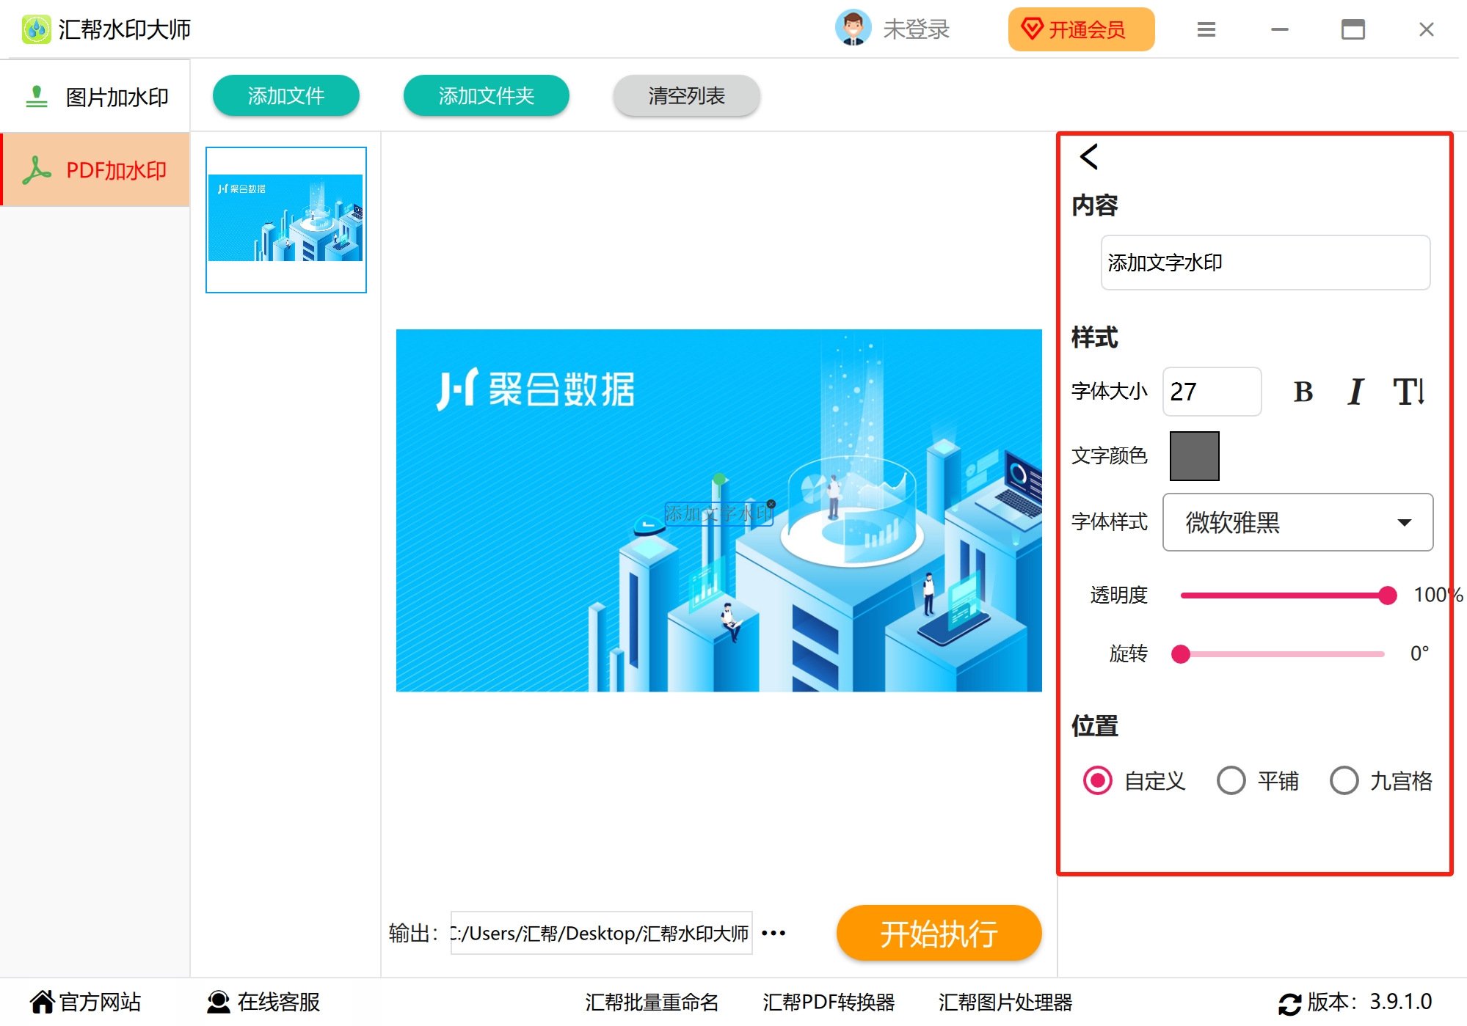Open 字体样式 font dropdown 微软雅黑

point(1297,522)
